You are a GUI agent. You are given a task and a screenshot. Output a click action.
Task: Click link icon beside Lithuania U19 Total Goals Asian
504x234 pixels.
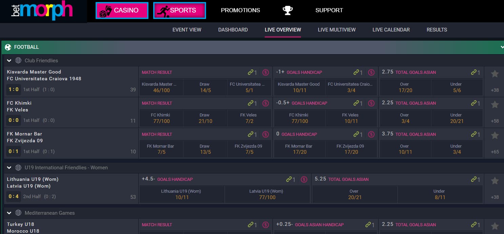474,179
